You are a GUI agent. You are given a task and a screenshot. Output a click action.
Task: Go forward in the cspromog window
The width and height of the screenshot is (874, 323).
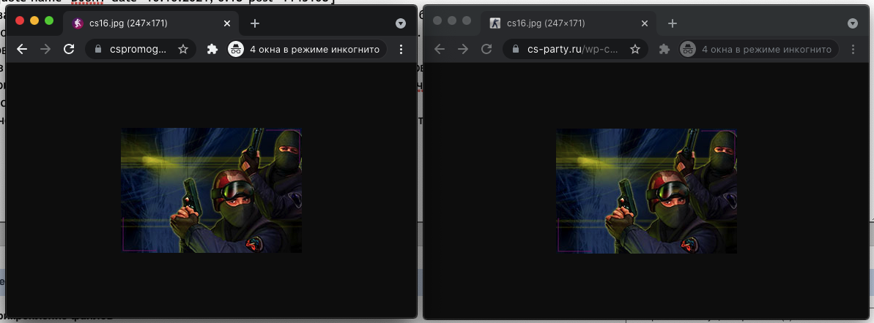point(45,50)
